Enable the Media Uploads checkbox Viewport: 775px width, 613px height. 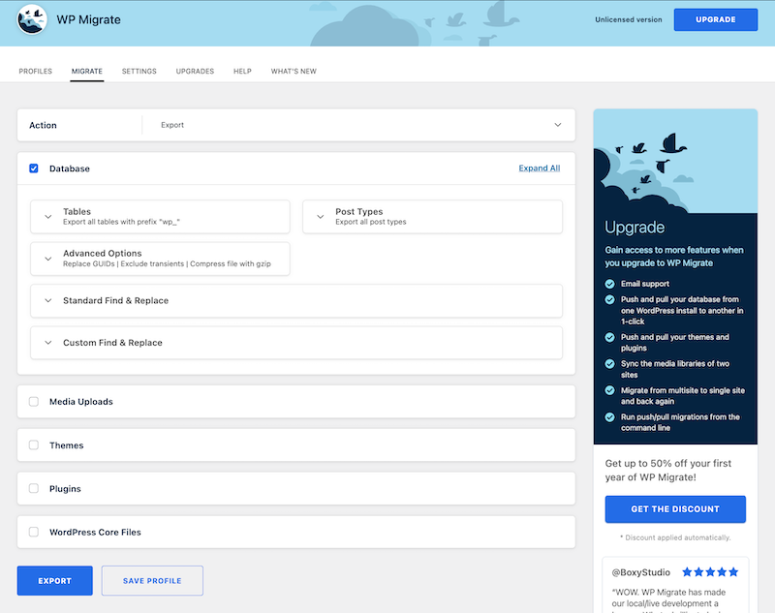click(34, 401)
